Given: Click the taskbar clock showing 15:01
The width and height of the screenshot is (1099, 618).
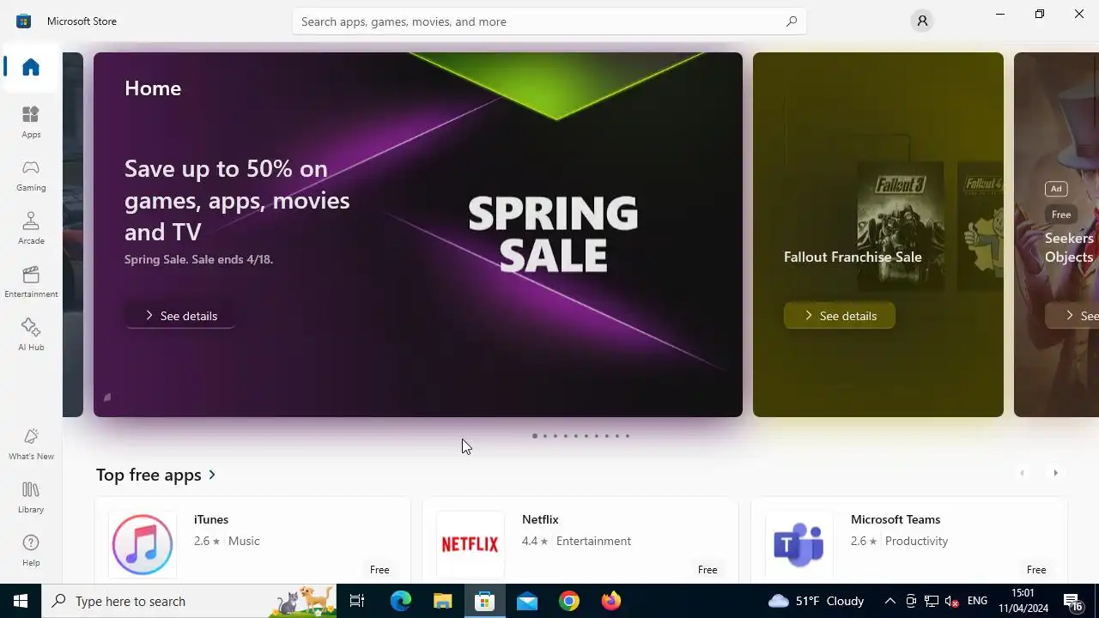Looking at the screenshot, I should [x=1023, y=601].
